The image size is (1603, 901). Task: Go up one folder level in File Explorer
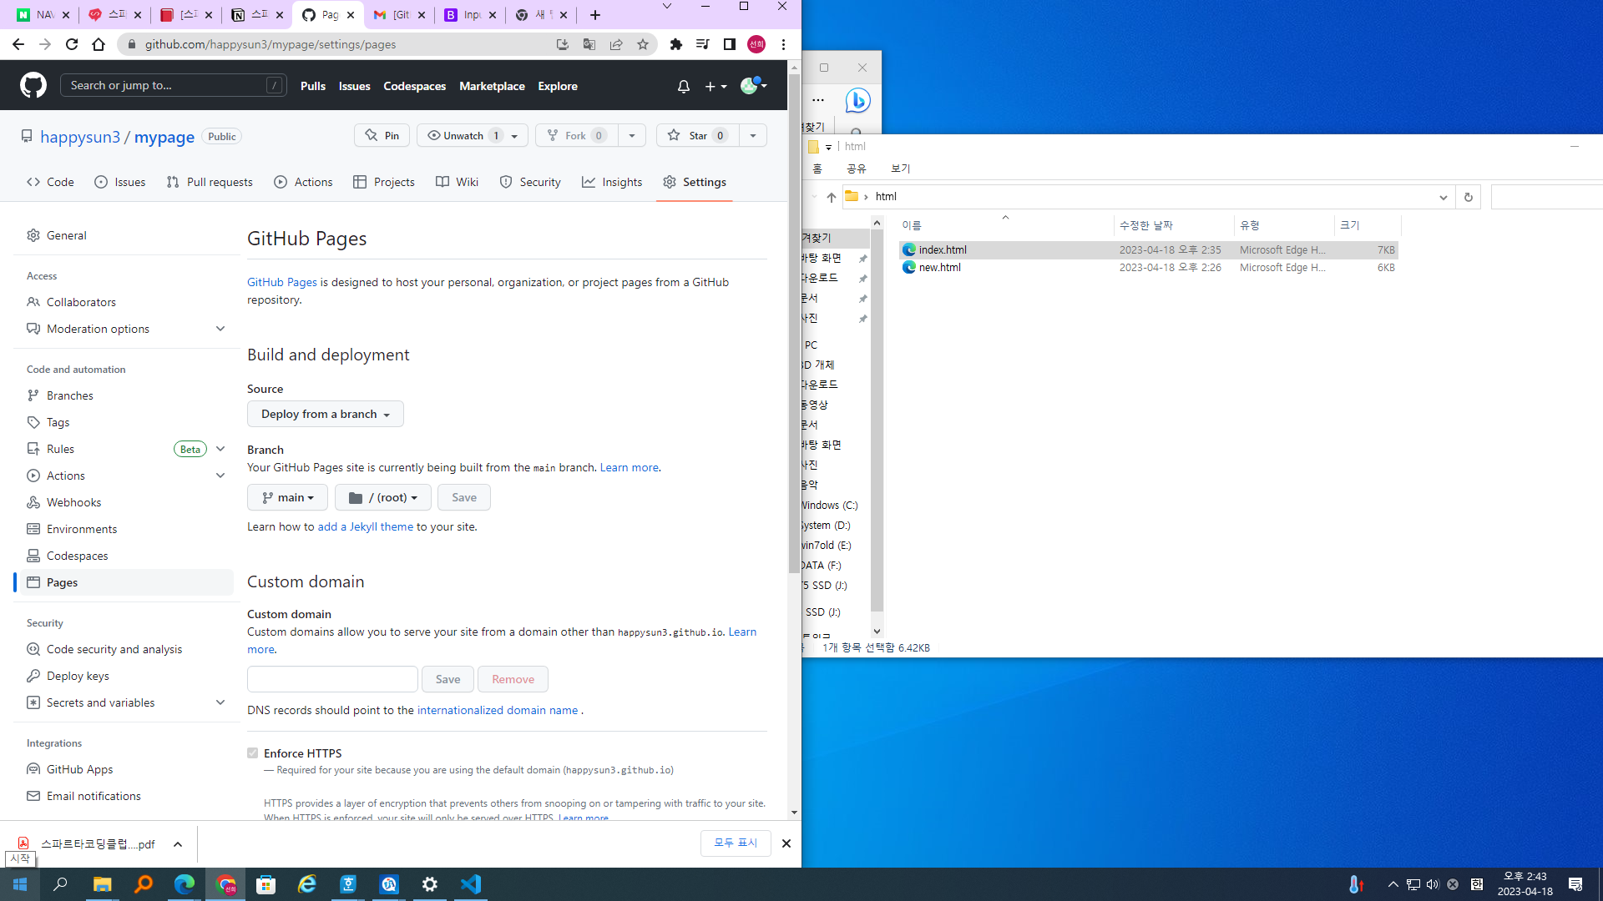831,197
